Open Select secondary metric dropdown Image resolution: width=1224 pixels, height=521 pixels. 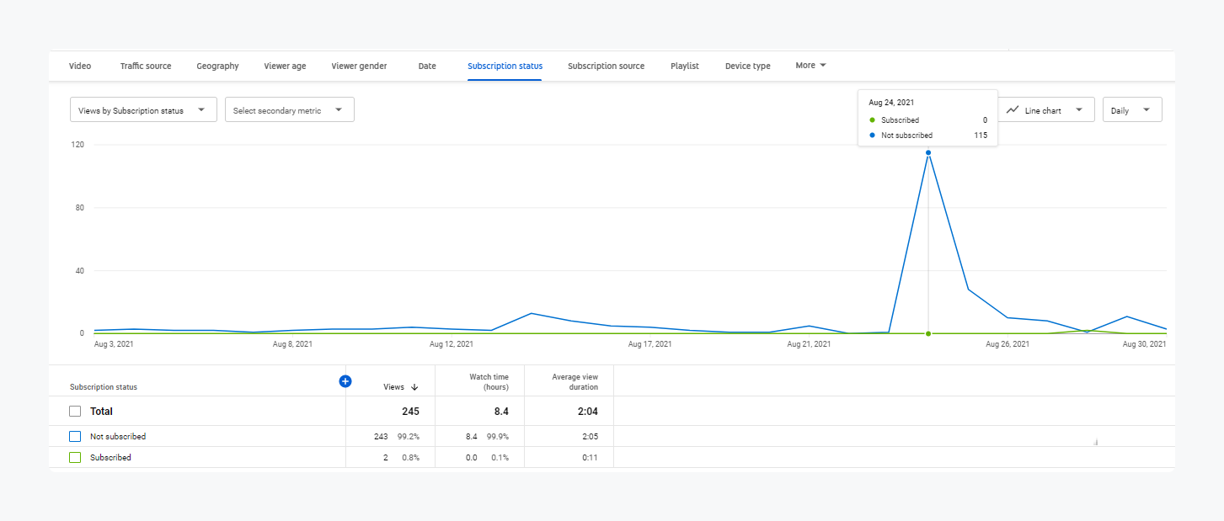[289, 110]
